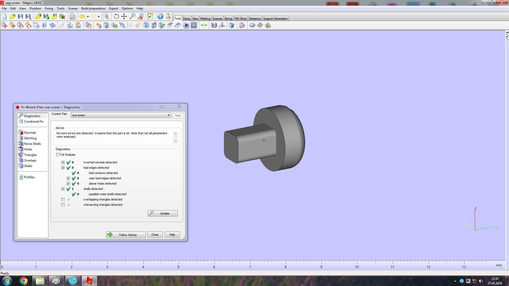
Task: Check overlapping triangles detected box
Action: pyautogui.click(x=63, y=199)
